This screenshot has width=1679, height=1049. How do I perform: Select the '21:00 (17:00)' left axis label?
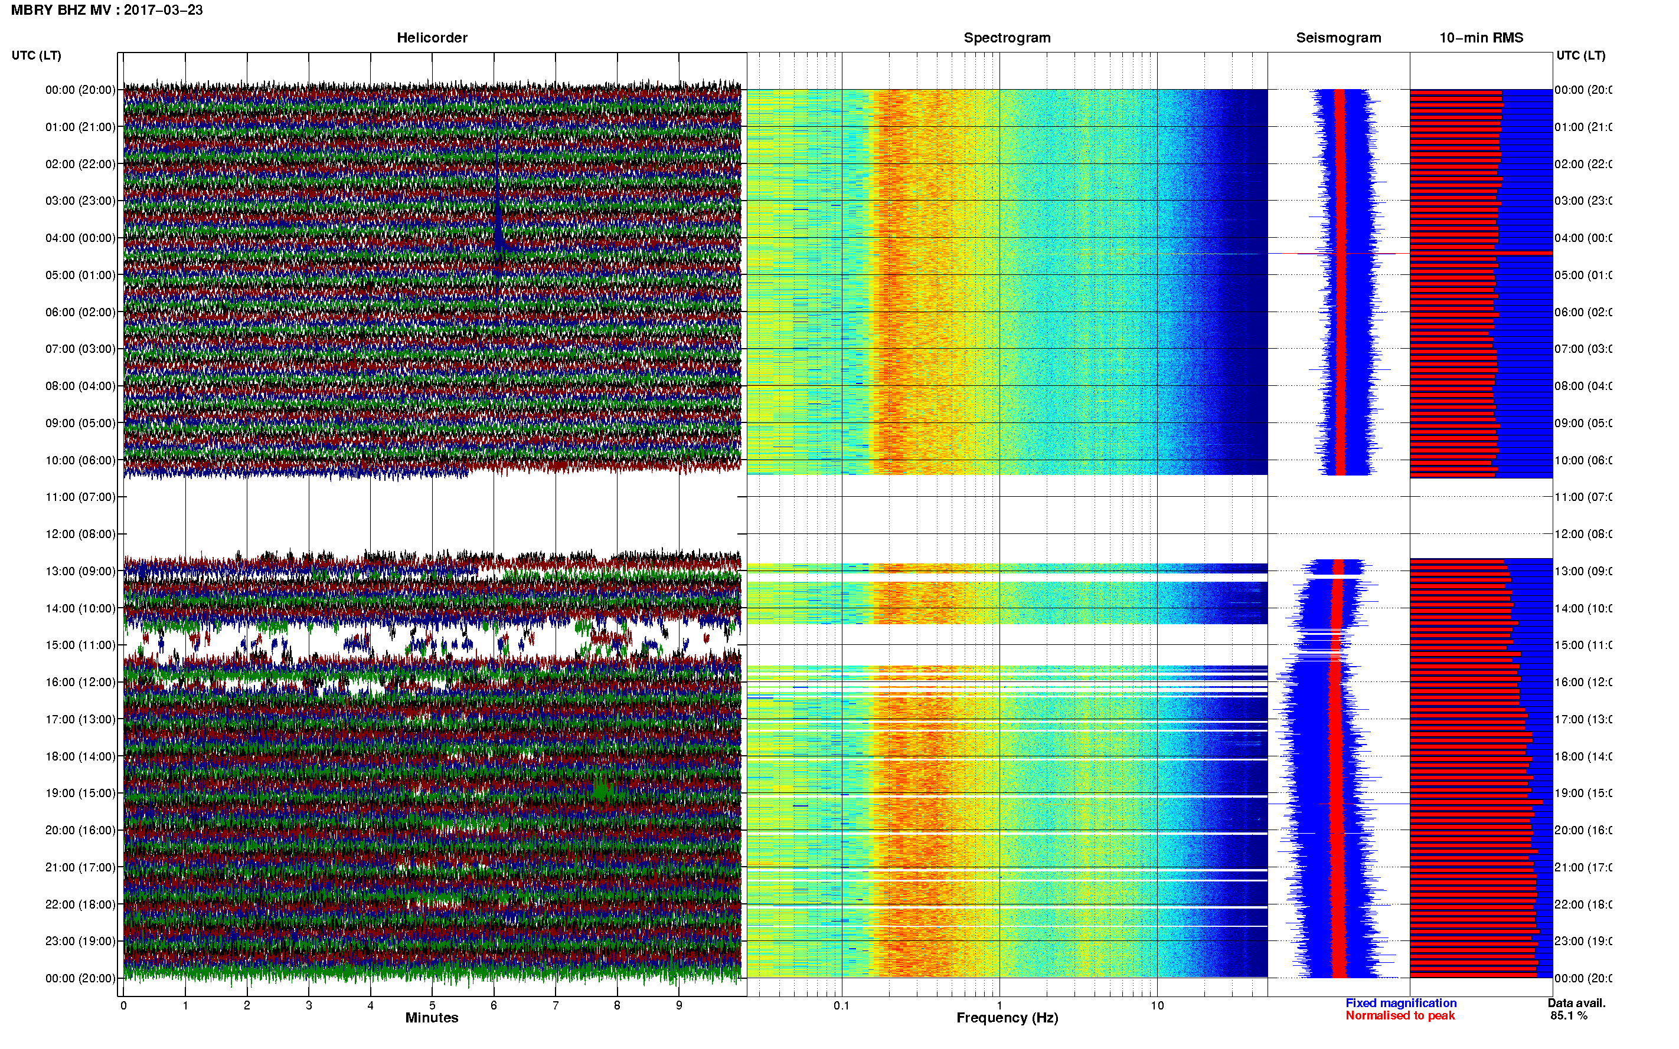coord(80,868)
